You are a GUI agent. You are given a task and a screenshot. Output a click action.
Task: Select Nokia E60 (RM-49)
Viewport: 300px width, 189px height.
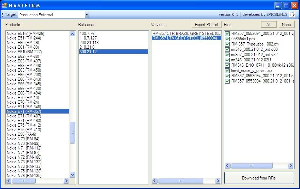[x=38, y=43]
